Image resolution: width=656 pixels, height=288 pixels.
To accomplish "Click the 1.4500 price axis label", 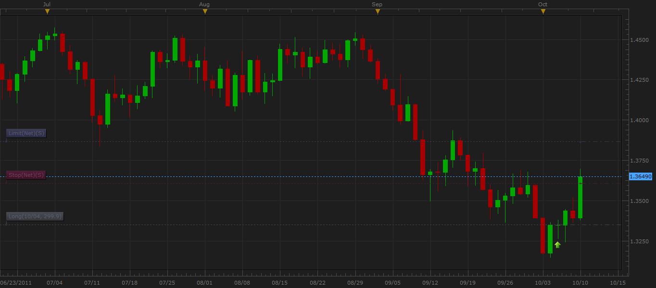I will click(x=639, y=39).
